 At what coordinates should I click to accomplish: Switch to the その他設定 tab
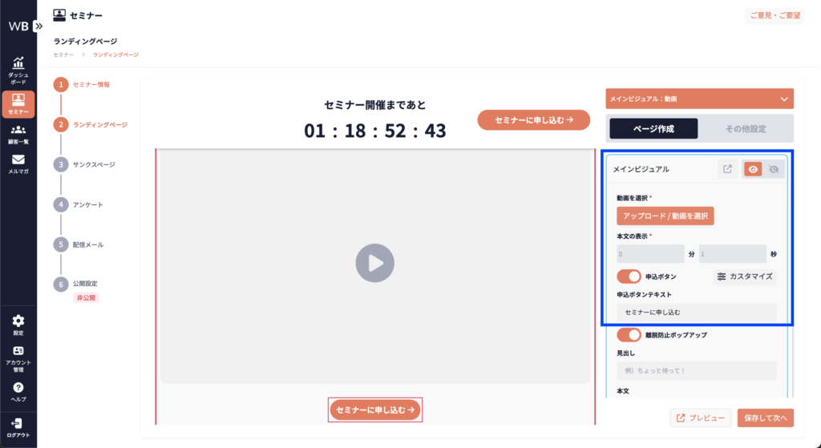(746, 128)
